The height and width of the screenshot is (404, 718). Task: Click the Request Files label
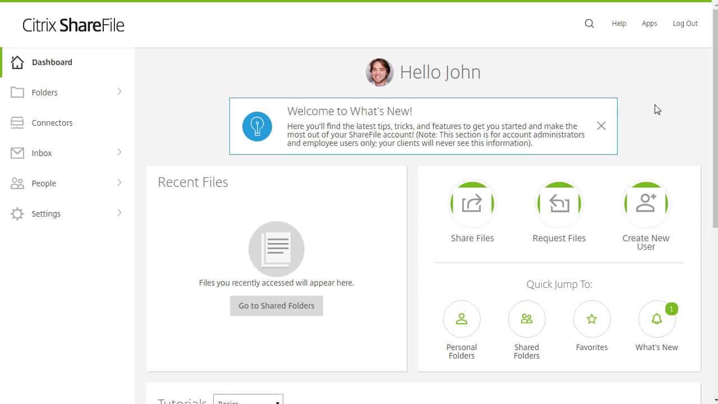(559, 238)
